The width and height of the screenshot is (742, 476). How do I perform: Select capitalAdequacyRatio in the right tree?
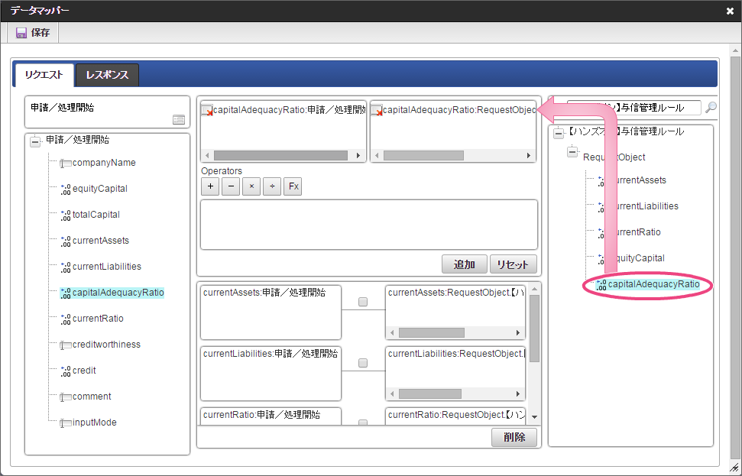coord(653,284)
